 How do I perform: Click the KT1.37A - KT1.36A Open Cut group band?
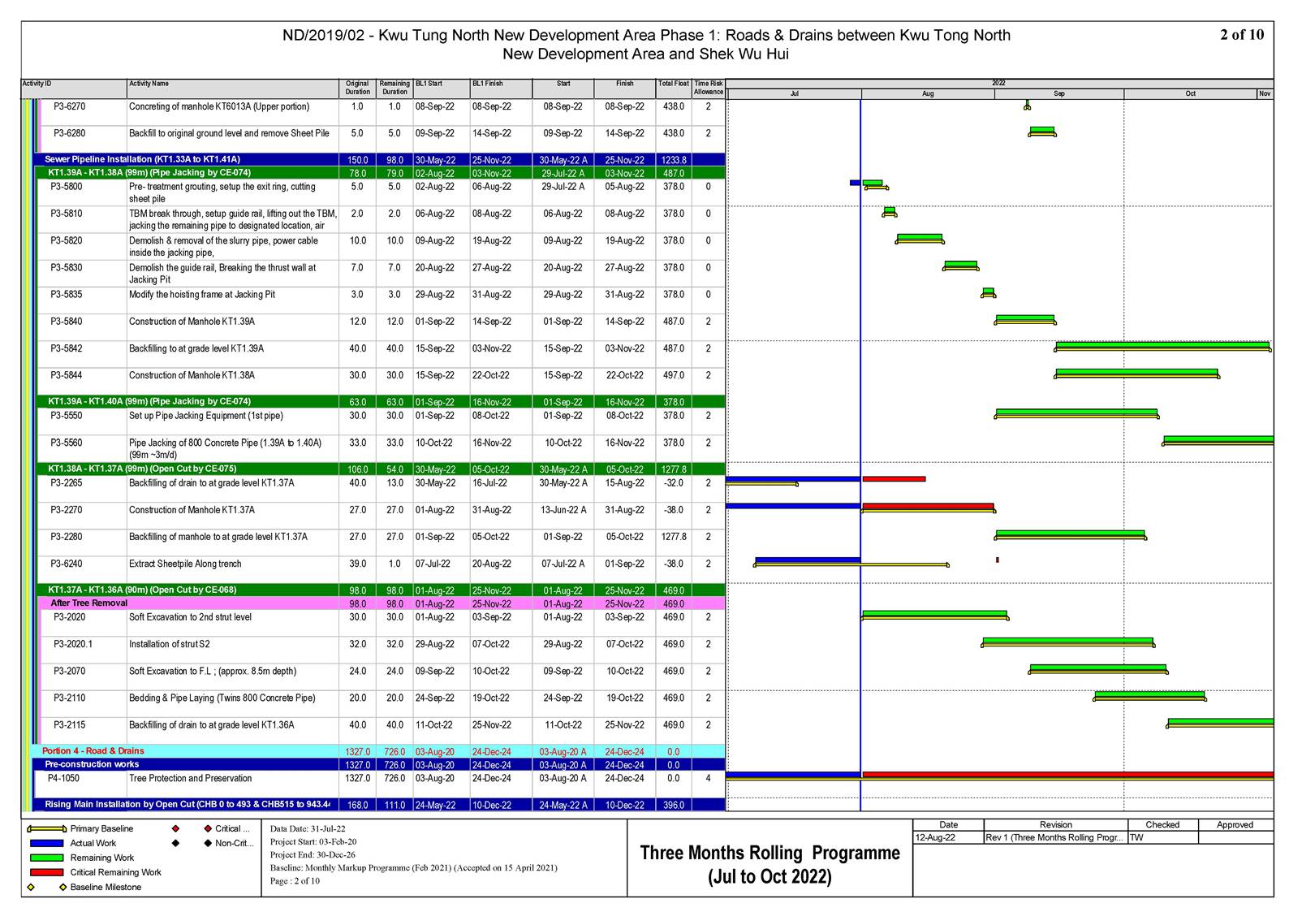(379, 590)
